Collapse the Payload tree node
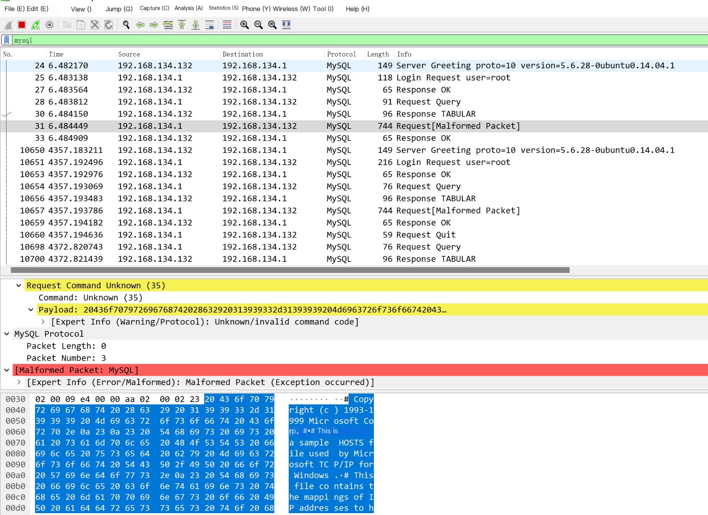 [x=31, y=310]
